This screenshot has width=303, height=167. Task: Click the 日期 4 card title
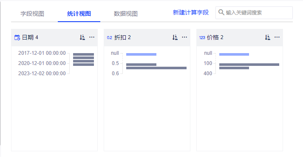[30, 37]
